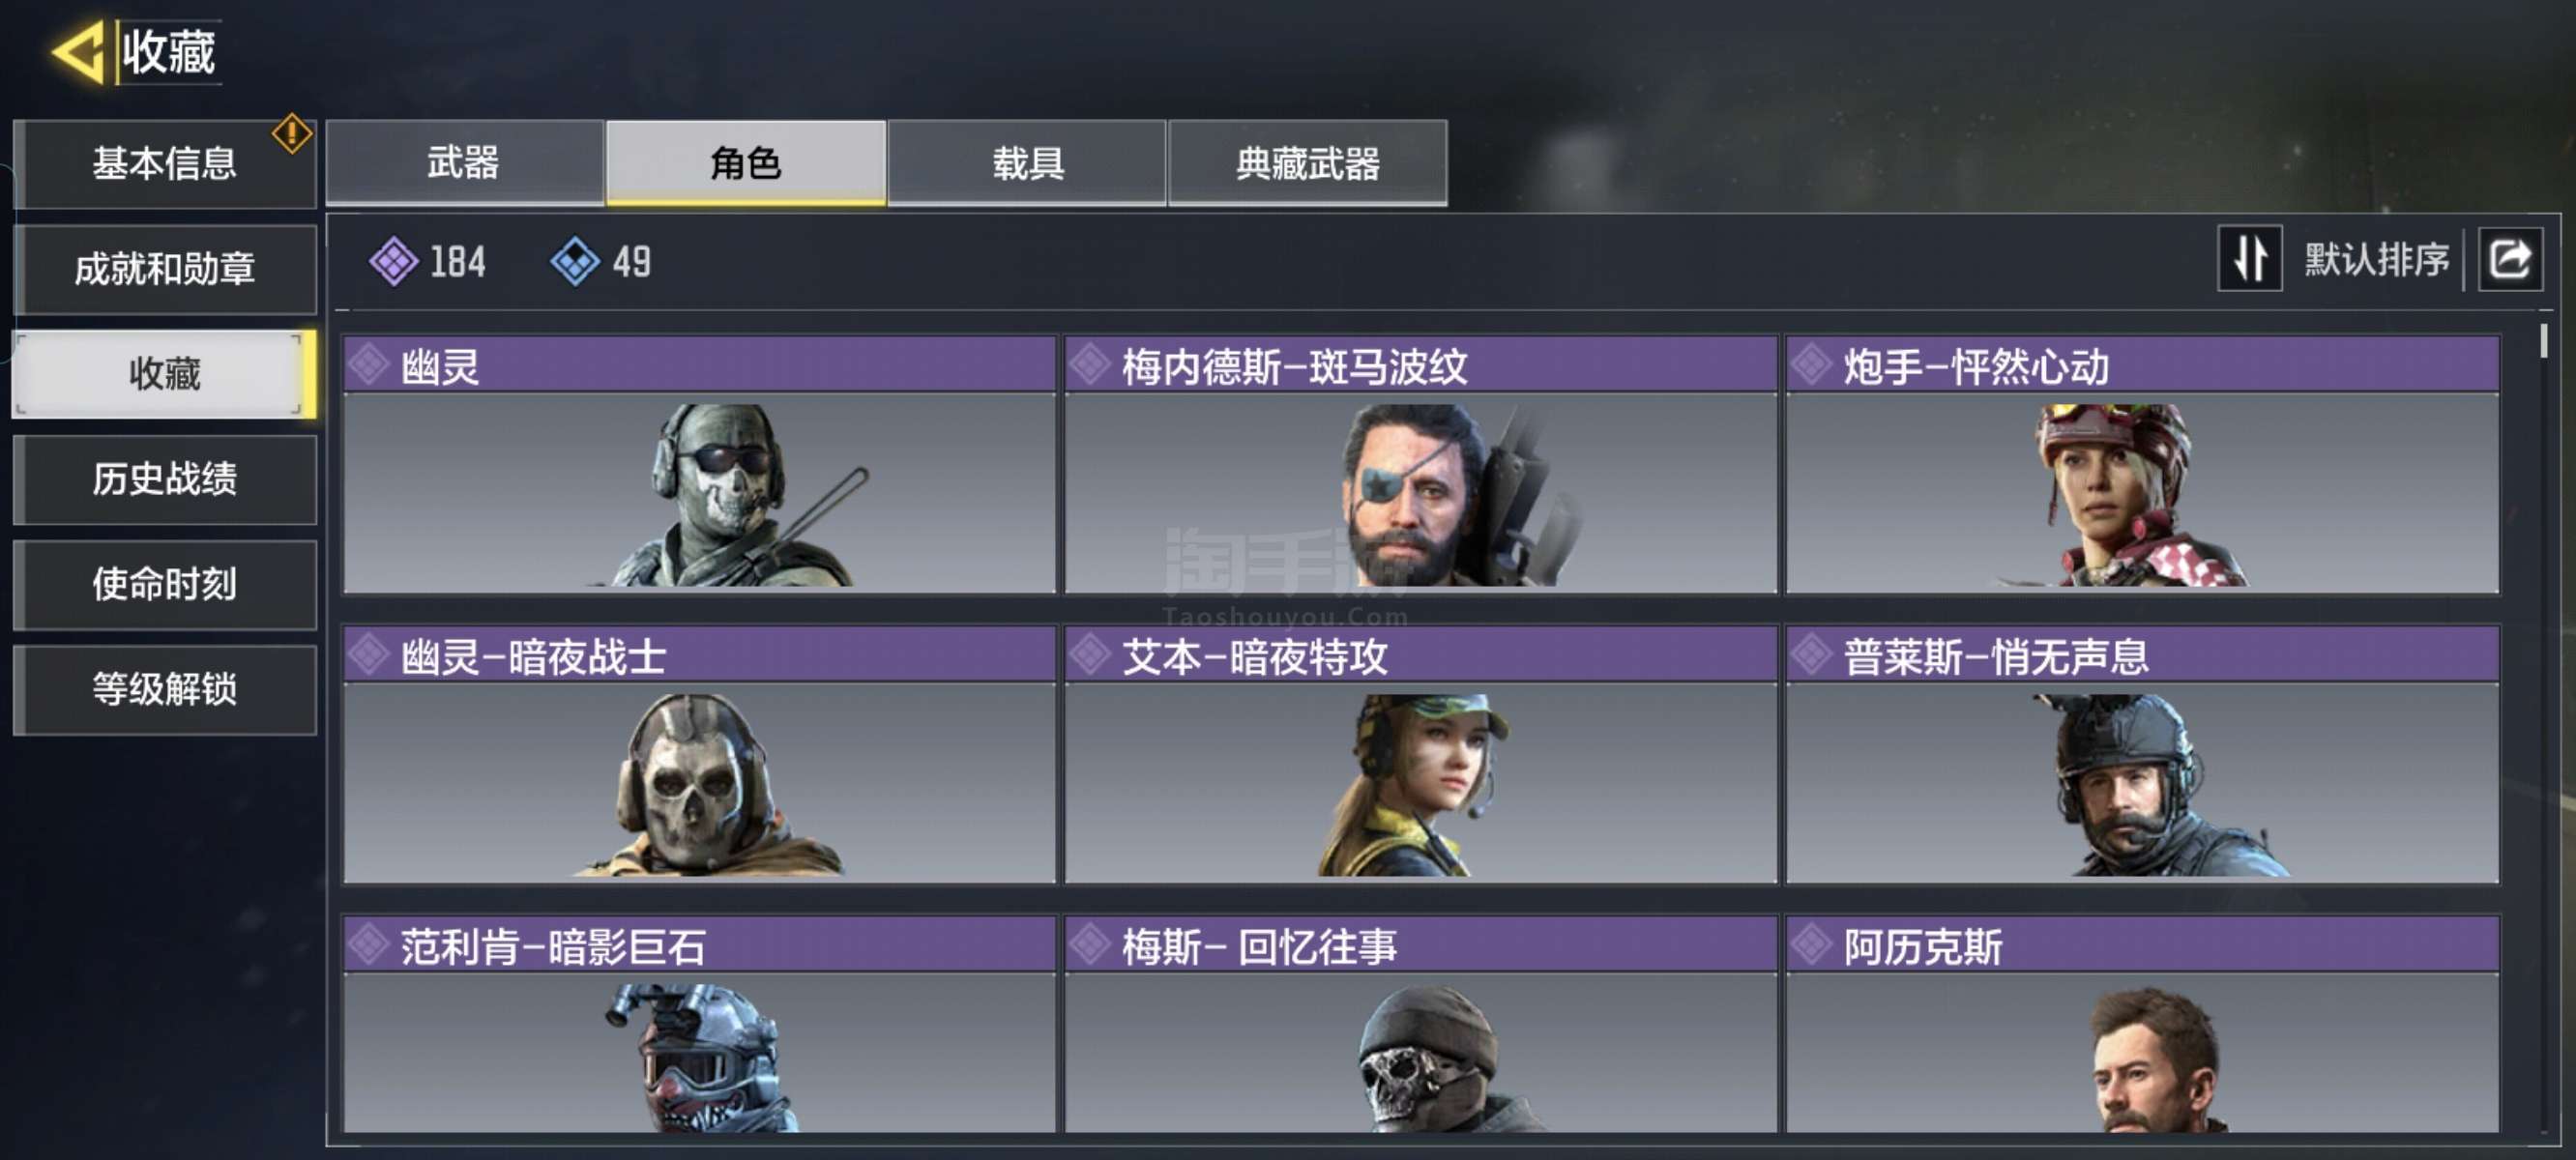Screen dimensions: 2576x1160
Task: Select the 艾本-暗夜特攻 character card
Action: click(x=1420, y=755)
